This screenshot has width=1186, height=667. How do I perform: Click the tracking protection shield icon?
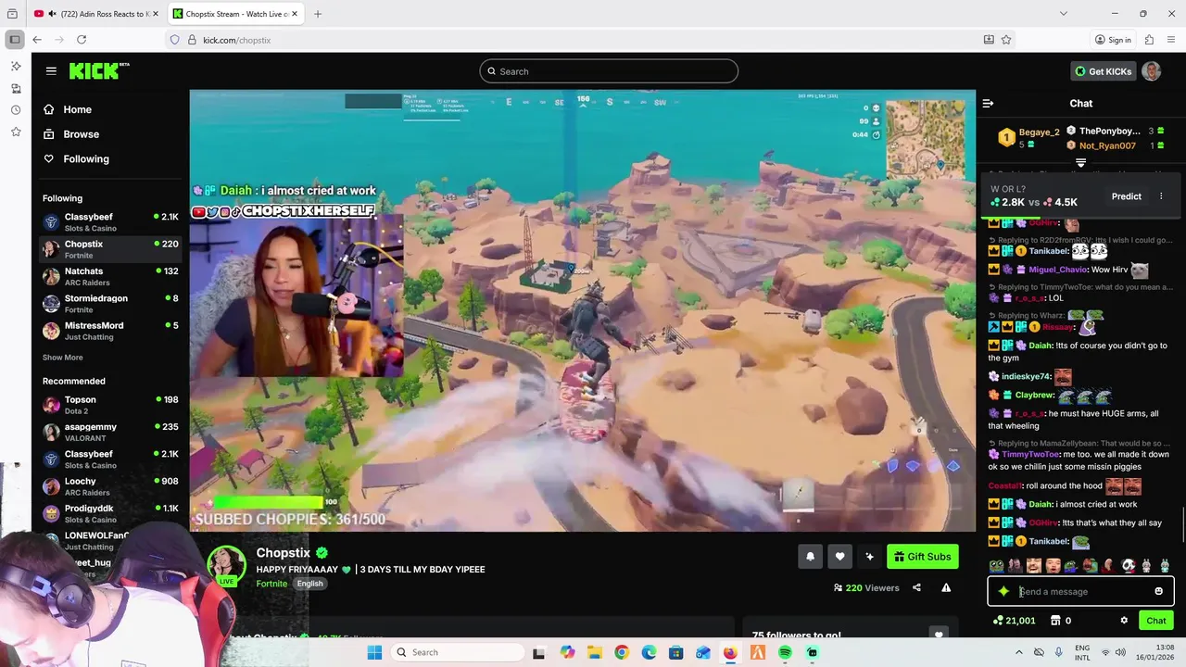tap(175, 40)
